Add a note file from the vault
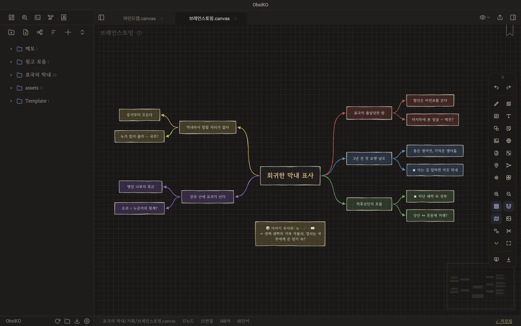Image resolution: width=521 pixels, height=326 pixels. [496, 153]
